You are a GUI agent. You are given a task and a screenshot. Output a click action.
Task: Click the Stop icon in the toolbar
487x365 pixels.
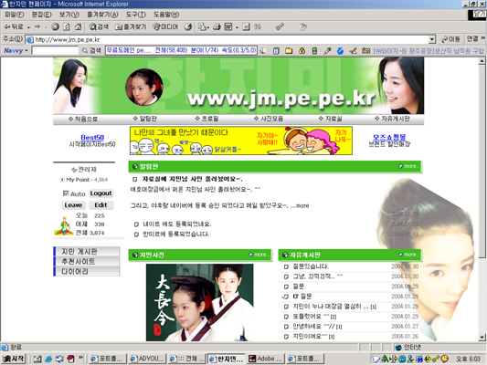pyautogui.click(x=56, y=27)
